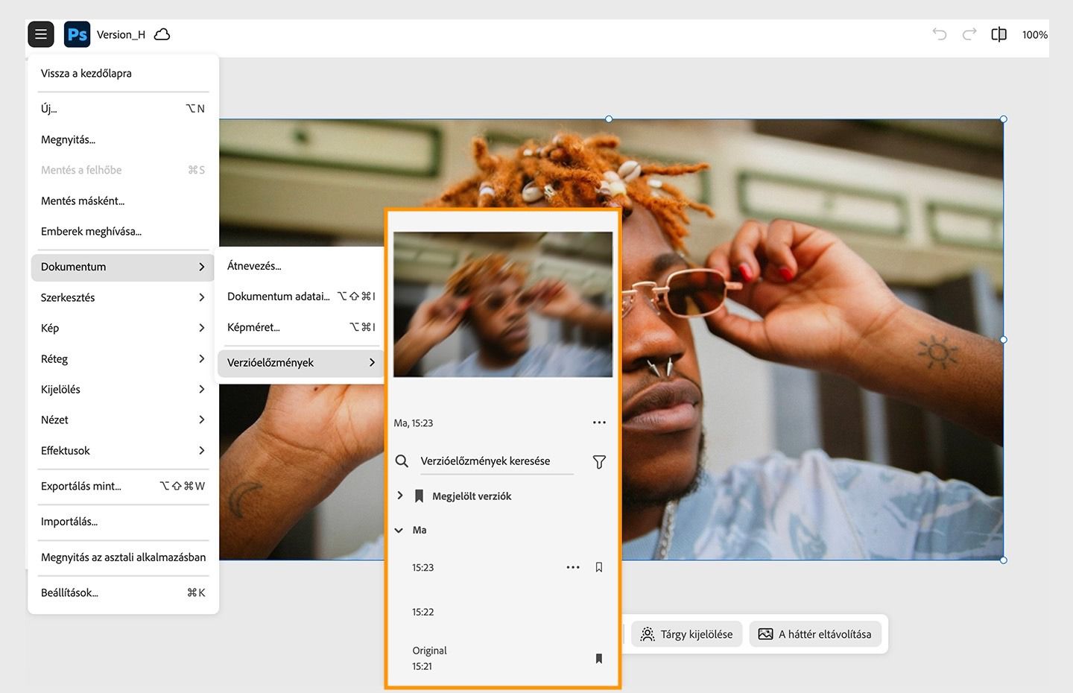Select Exportálás mint... menu item
The width and height of the screenshot is (1073, 693).
123,486
